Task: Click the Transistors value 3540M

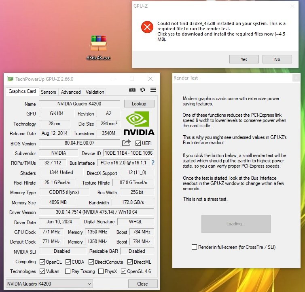Action: (x=108, y=133)
